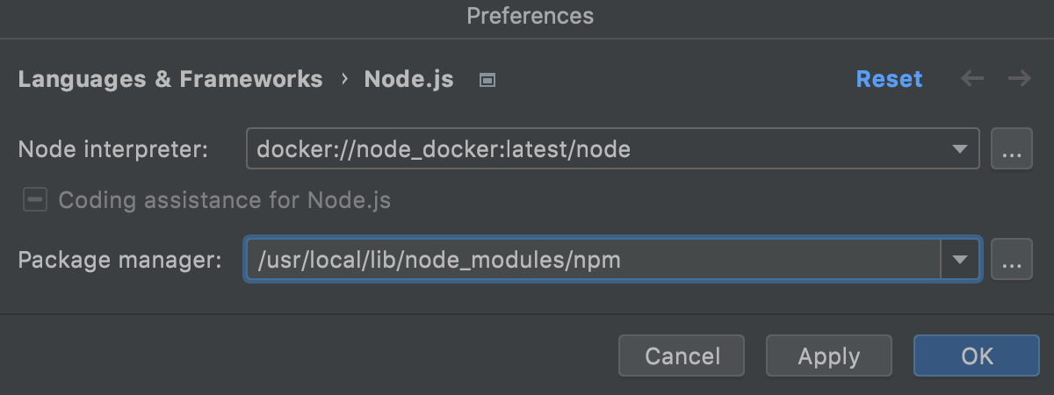The image size is (1054, 395).
Task: Click the Package manager label
Action: [x=119, y=261]
